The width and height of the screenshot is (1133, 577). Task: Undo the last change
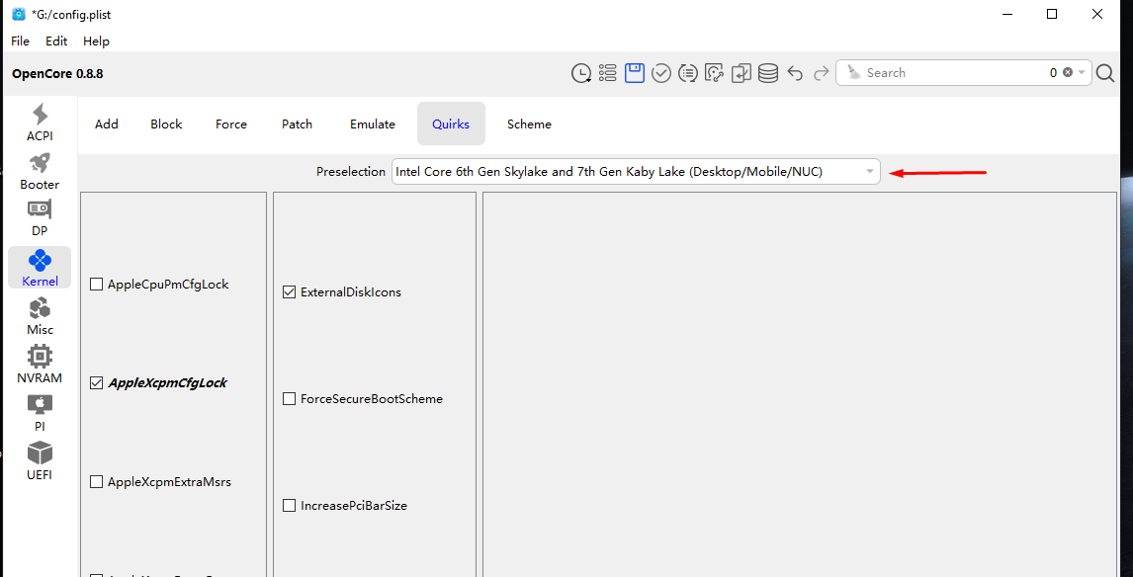[795, 73]
